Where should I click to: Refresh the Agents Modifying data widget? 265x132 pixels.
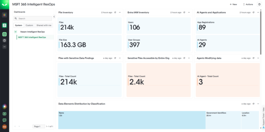coord(253,58)
